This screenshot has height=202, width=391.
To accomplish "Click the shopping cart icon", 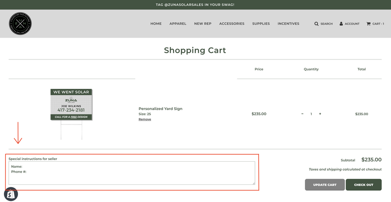I will pyautogui.click(x=368, y=24).
